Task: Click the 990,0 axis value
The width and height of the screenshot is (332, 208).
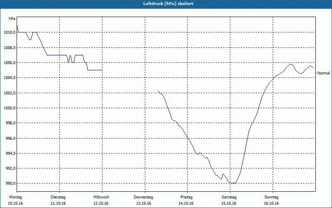Action: 12,183
